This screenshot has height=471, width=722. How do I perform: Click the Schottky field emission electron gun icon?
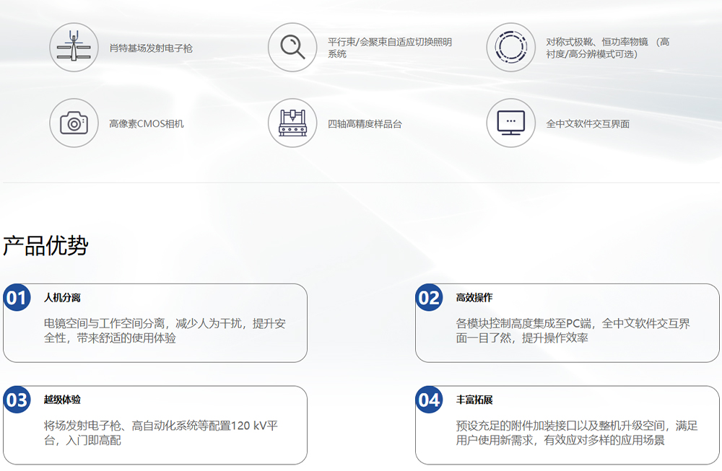pyautogui.click(x=74, y=48)
